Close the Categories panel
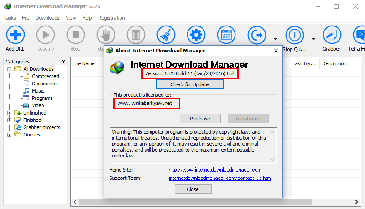 (x=63, y=62)
